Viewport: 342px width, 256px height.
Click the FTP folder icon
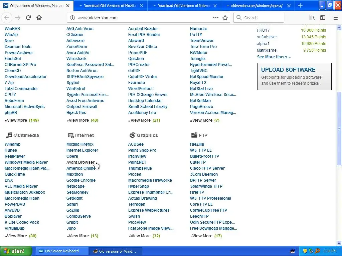(x=194, y=135)
